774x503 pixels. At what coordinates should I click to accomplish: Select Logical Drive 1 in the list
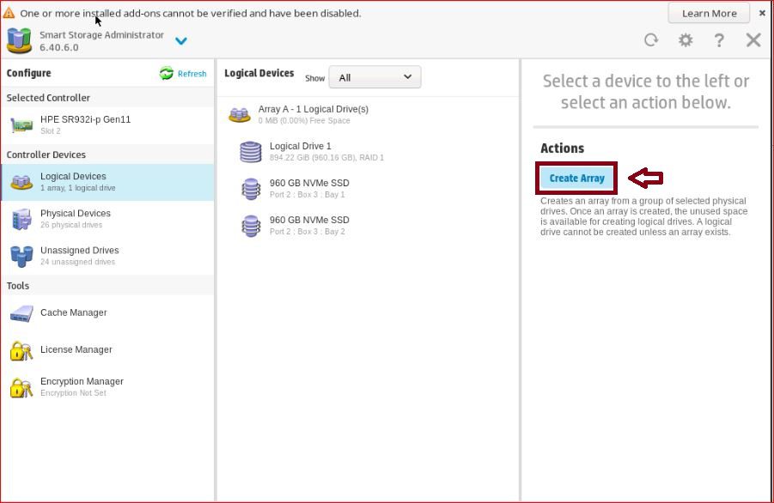[x=300, y=147]
